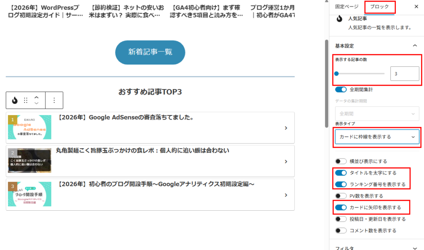Click the article count number input field
This screenshot has width=424, height=250.
tap(404, 74)
